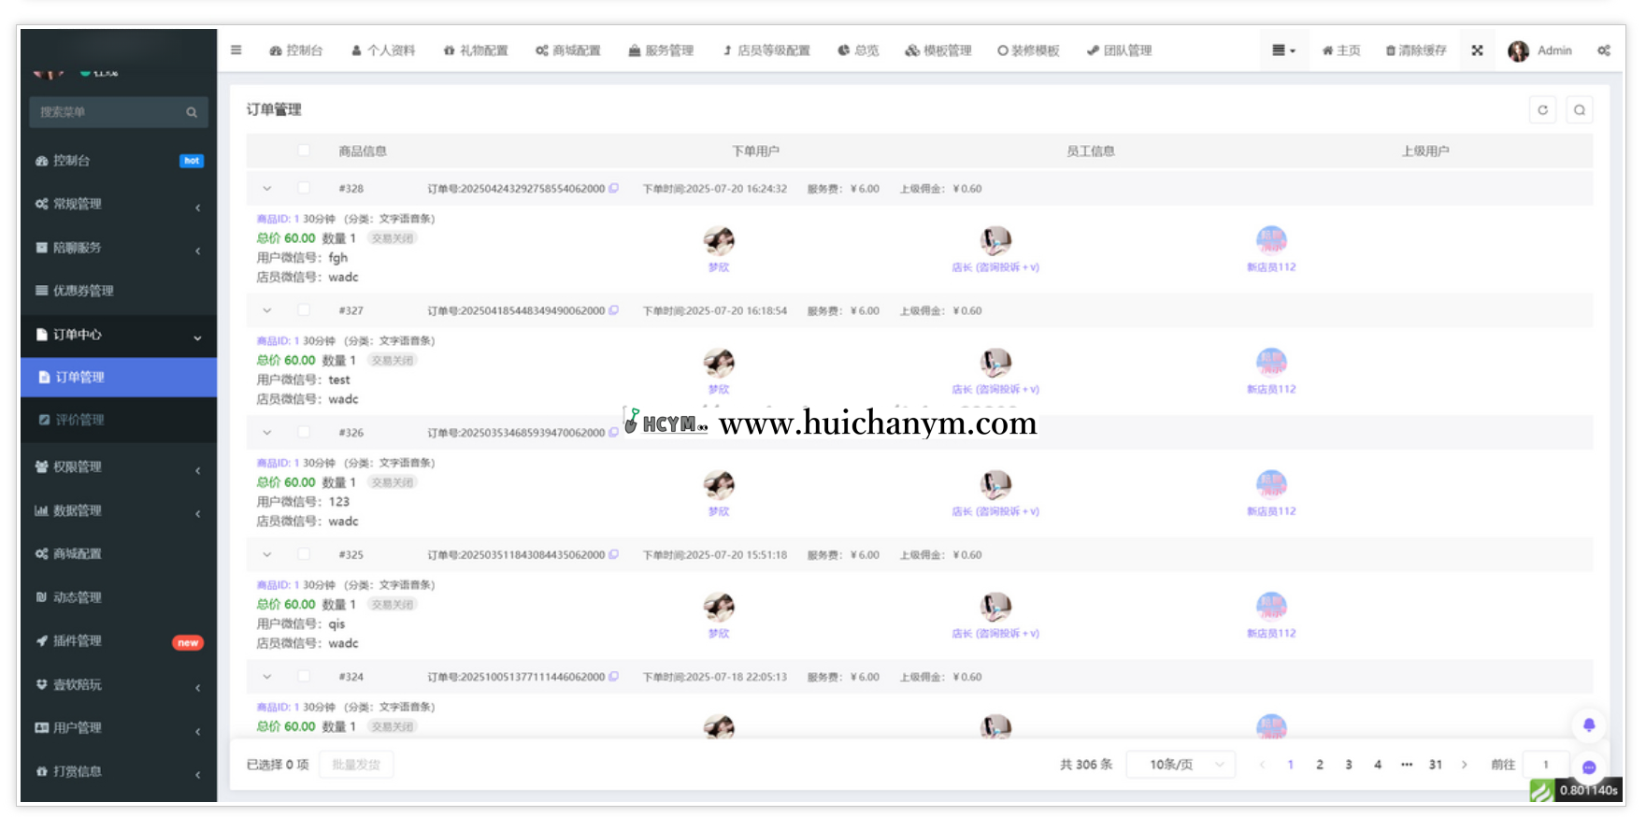Open 团队管理 top tab
The image size is (1646, 817).
1119,50
